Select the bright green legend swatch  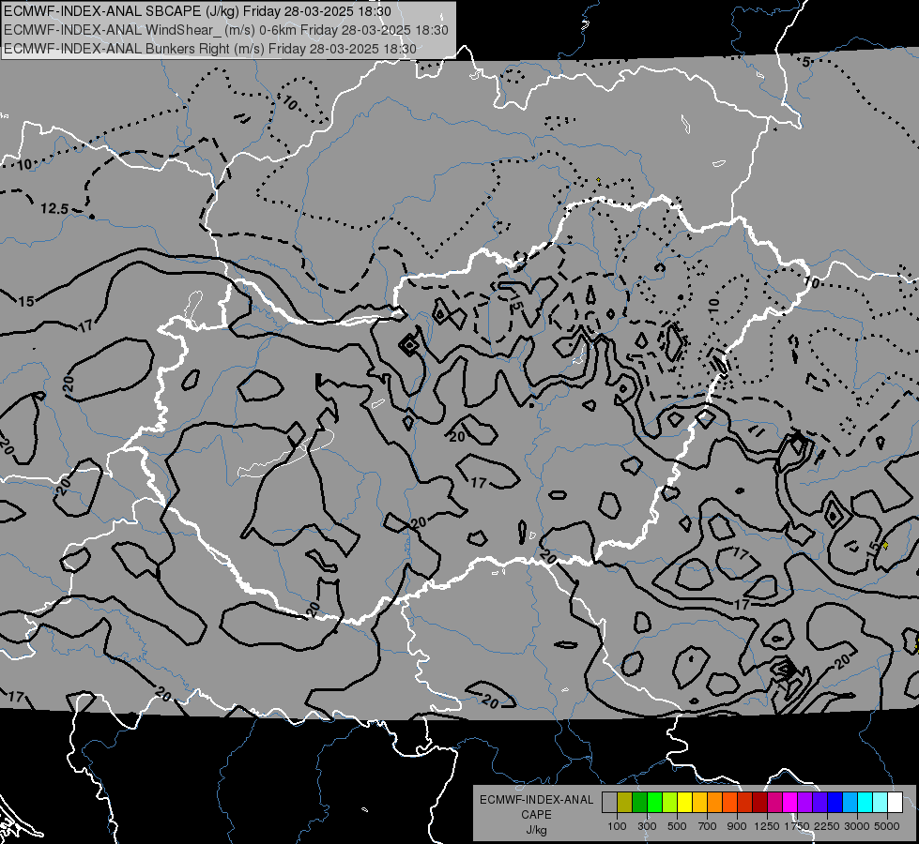click(x=654, y=803)
